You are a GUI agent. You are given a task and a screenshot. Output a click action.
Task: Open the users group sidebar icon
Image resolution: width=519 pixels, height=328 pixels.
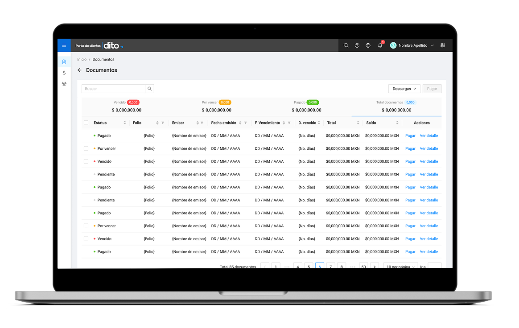[x=64, y=84]
